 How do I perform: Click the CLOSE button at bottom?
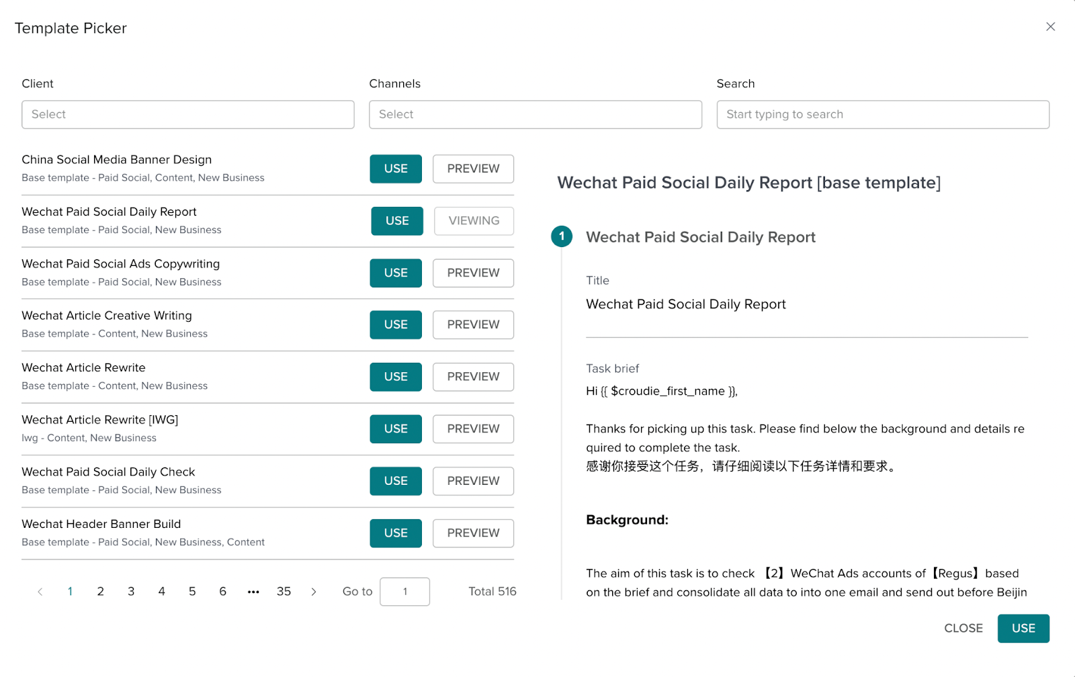[x=963, y=628]
